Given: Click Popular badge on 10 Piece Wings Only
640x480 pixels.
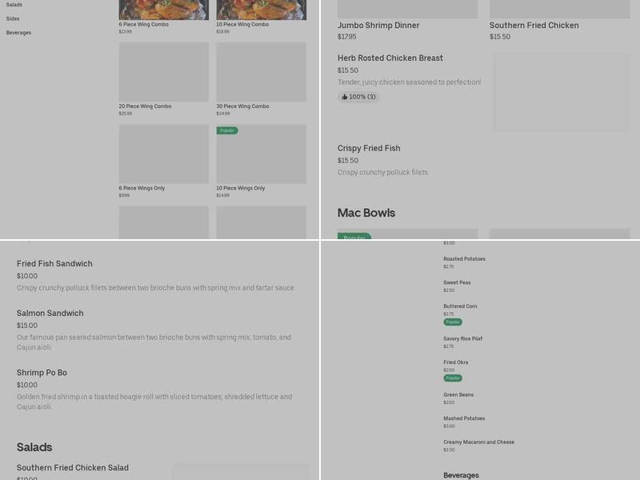Looking at the screenshot, I should click(227, 130).
